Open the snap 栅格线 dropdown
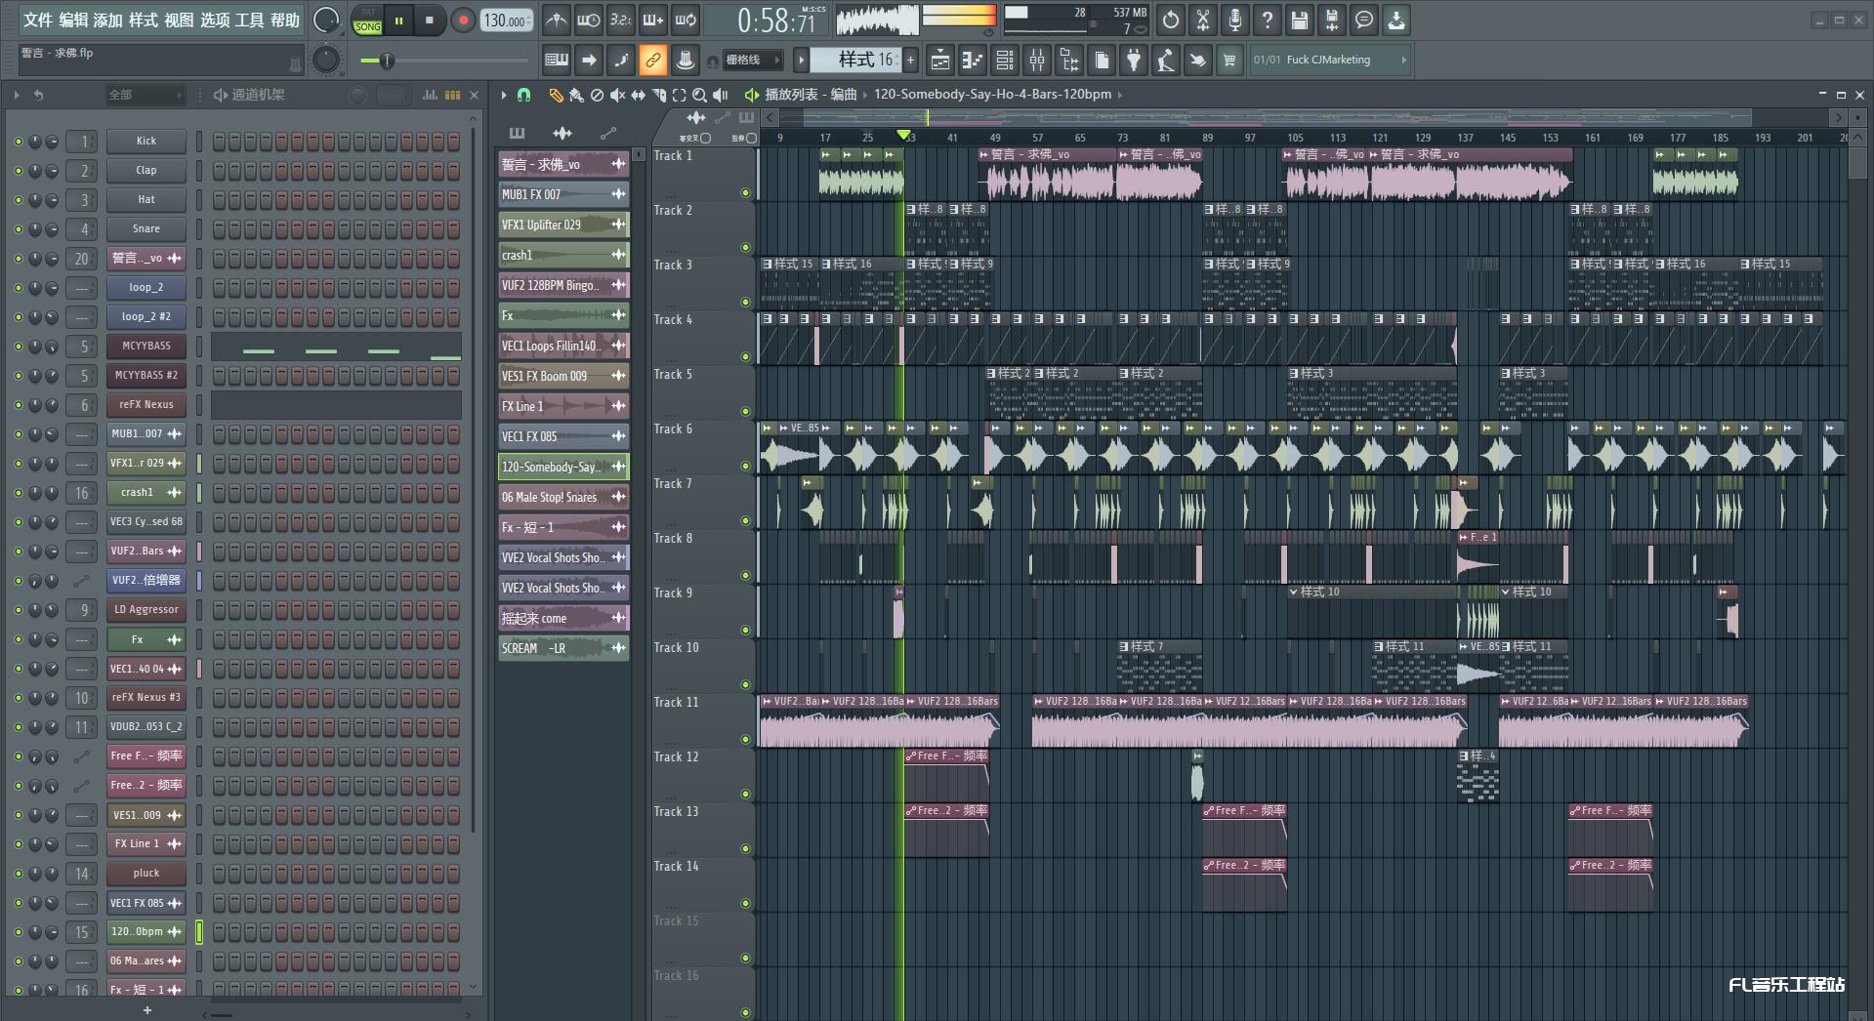 tap(754, 61)
